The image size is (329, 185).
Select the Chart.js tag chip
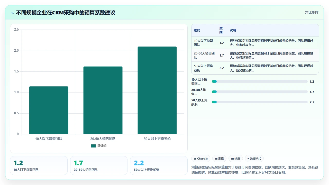tap(201, 159)
